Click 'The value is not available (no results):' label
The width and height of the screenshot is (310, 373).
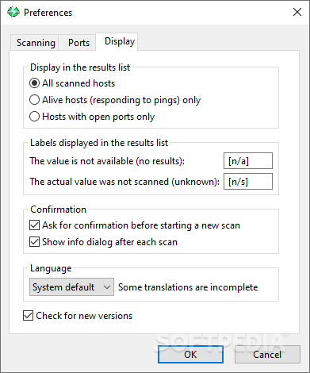107,161
